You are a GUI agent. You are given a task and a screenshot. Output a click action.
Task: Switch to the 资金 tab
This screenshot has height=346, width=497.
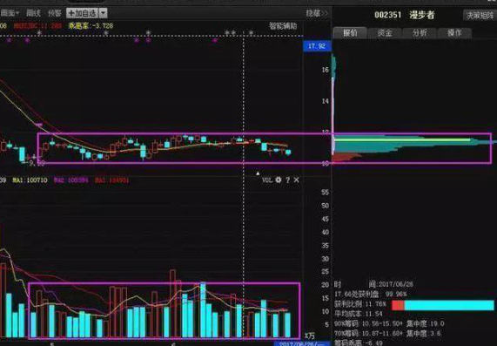(385, 33)
